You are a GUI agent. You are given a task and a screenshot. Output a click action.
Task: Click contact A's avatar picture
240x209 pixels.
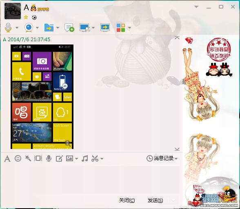pos(13,11)
